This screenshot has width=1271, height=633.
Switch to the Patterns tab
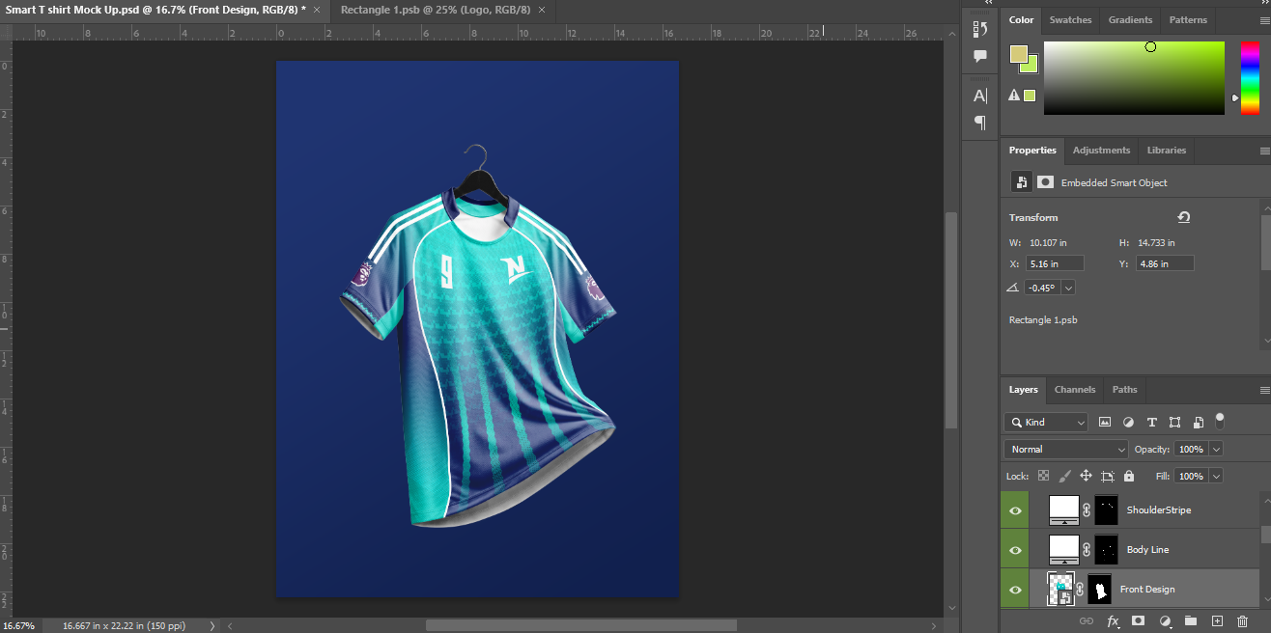[1188, 19]
